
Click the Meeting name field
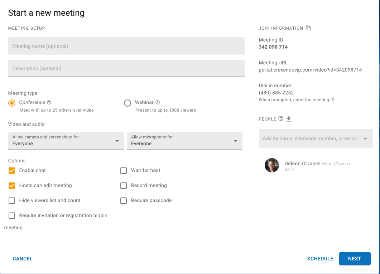click(x=126, y=46)
